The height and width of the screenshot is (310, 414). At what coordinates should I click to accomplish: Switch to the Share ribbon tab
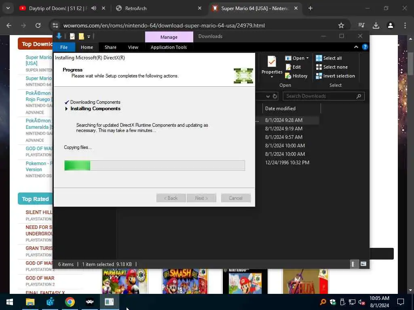tap(110, 47)
